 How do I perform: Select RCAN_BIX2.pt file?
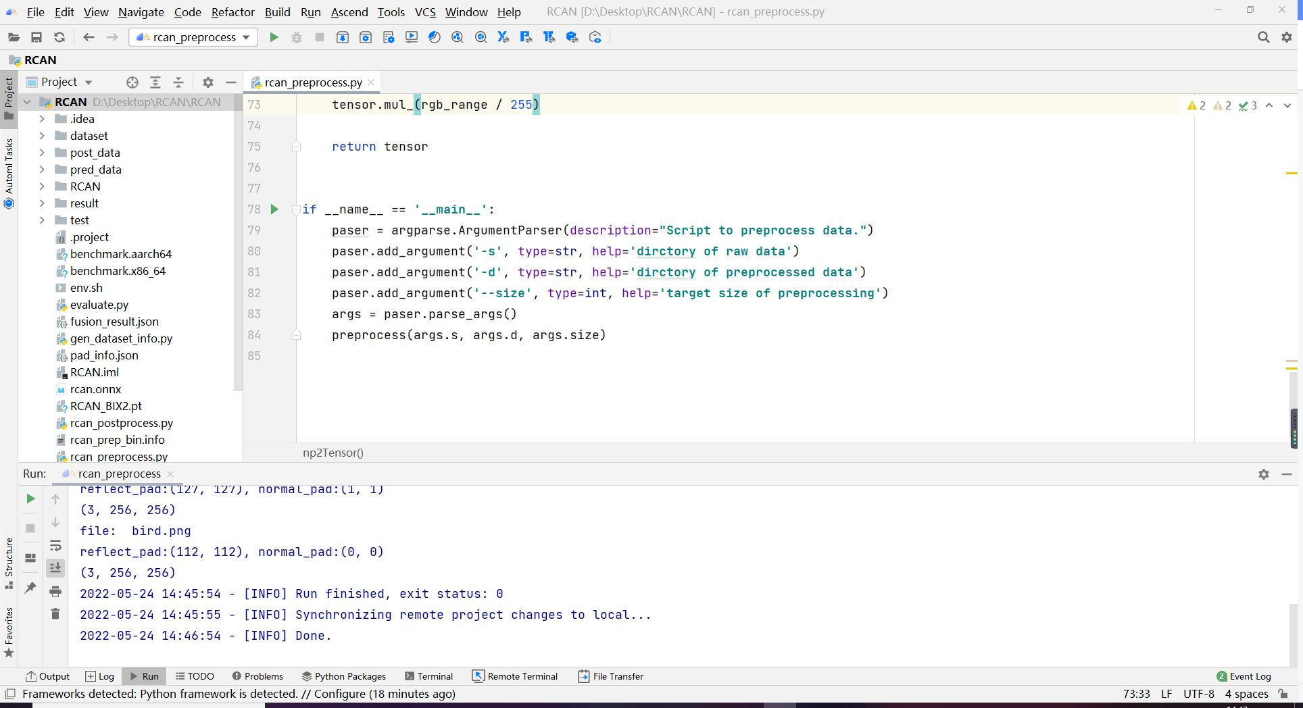[x=105, y=406]
